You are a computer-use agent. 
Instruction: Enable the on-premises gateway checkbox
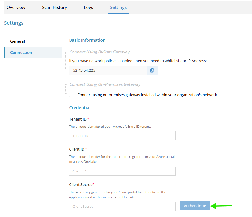(x=72, y=95)
